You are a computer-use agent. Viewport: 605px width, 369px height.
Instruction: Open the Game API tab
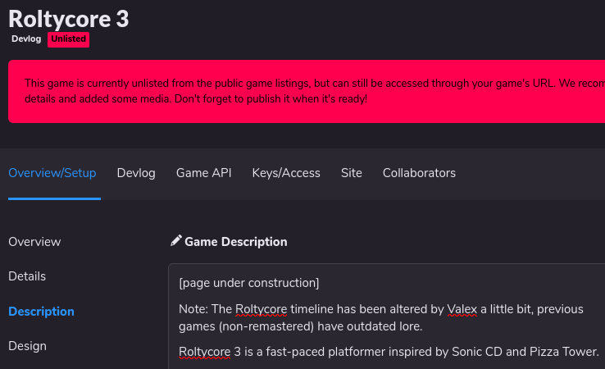[204, 173]
